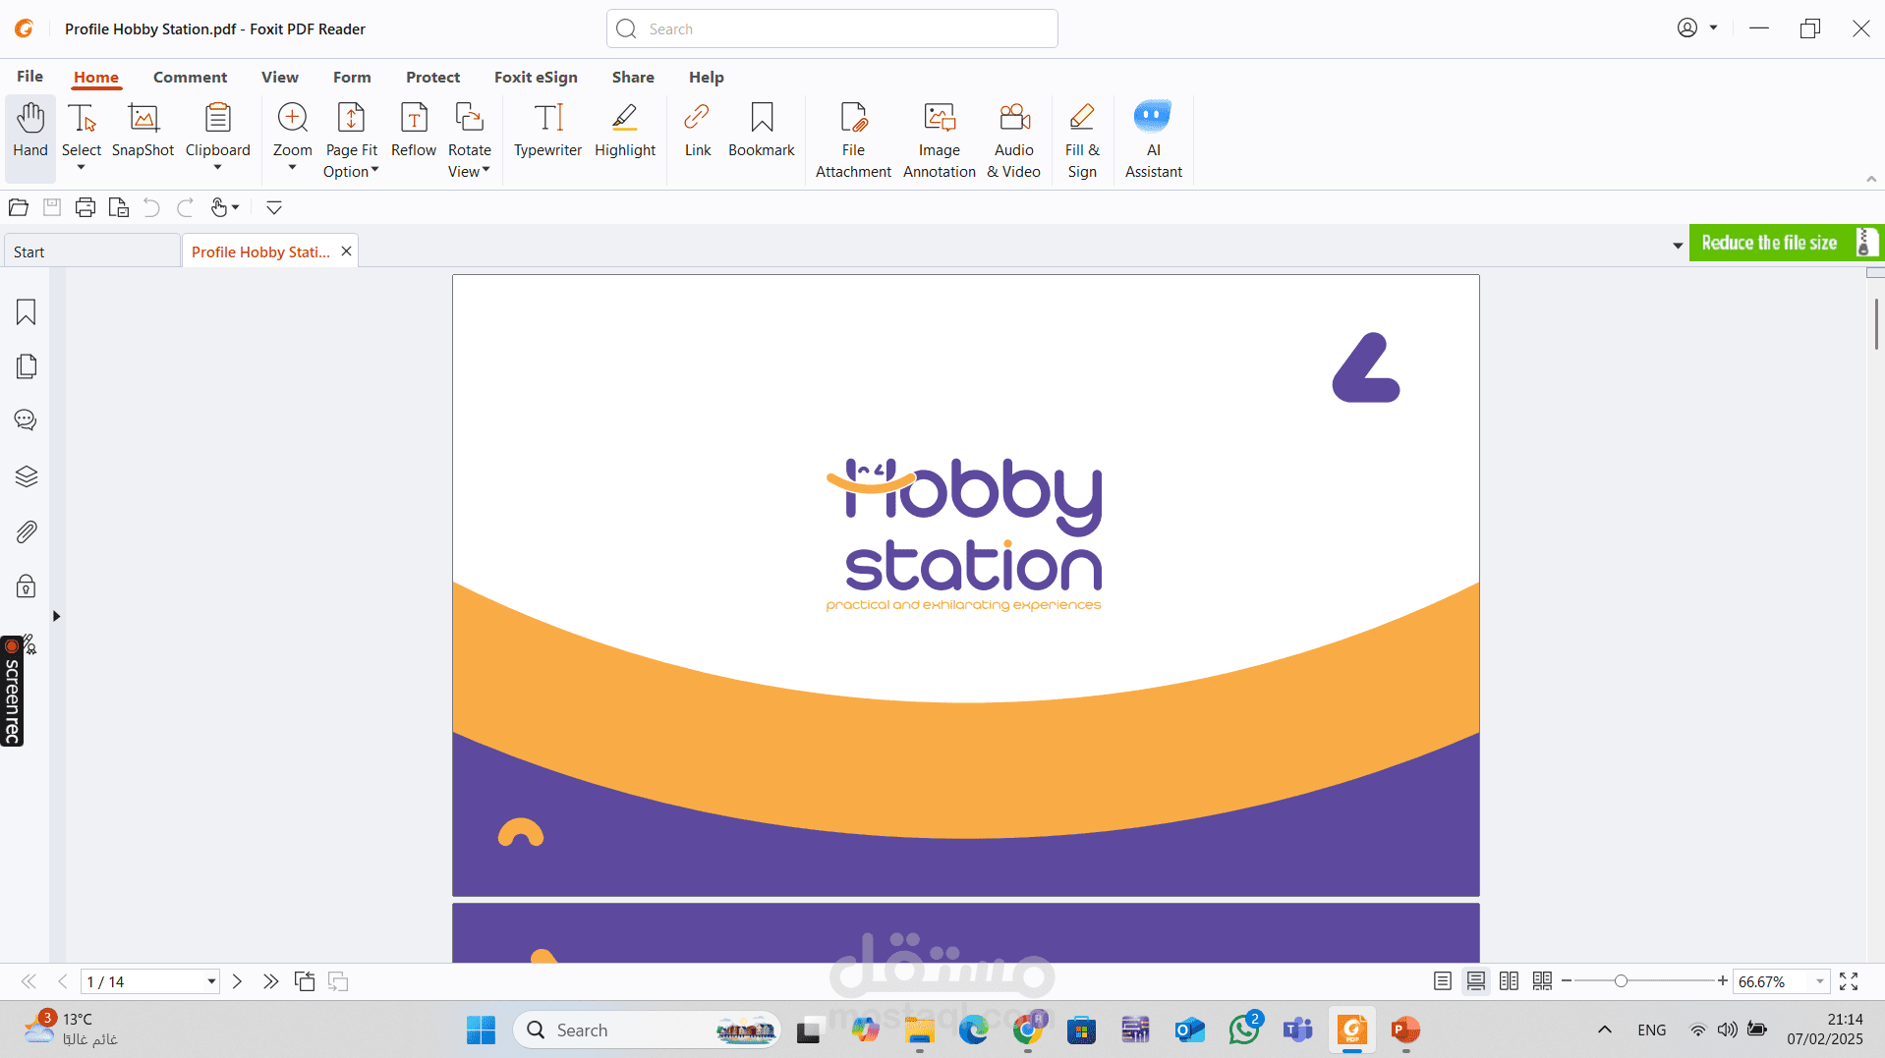Add a Bookmark from the ribbon
The height and width of the screenshot is (1058, 1885).
(762, 130)
